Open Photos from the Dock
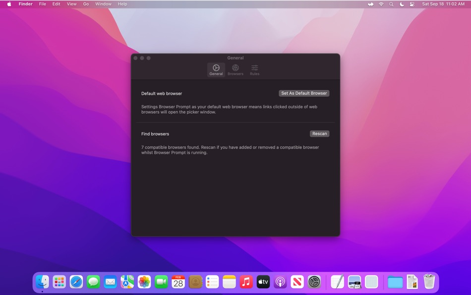The height and width of the screenshot is (295, 471). (144, 282)
